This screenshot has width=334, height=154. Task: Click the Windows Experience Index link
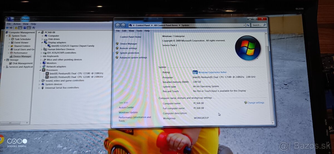[212, 72]
